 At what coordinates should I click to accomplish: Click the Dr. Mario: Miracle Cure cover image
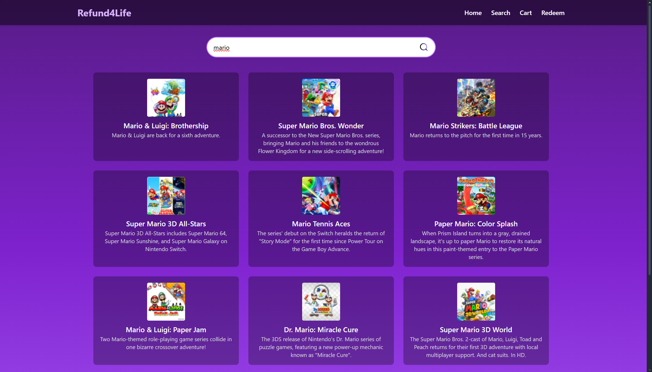tap(321, 302)
